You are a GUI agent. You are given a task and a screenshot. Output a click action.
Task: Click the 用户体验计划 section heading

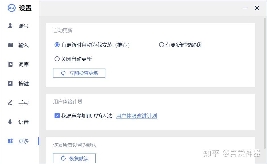pos(68,102)
